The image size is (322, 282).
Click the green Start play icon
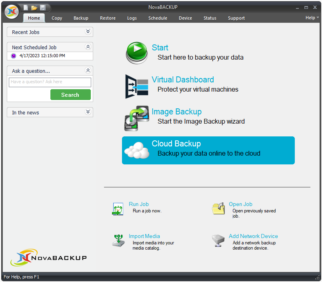pos(137,53)
